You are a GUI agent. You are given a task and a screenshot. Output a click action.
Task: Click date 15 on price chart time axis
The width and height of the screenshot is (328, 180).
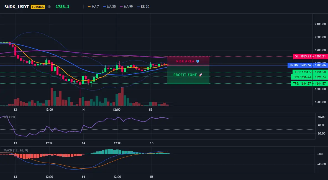tap(150, 110)
